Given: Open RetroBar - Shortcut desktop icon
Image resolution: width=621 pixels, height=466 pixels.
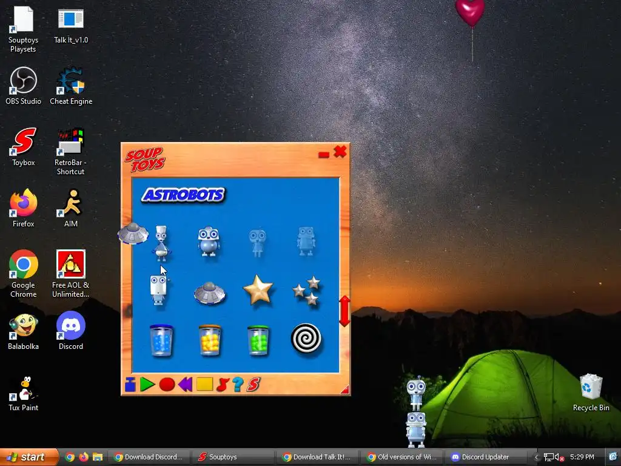Looking at the screenshot, I should point(70,151).
